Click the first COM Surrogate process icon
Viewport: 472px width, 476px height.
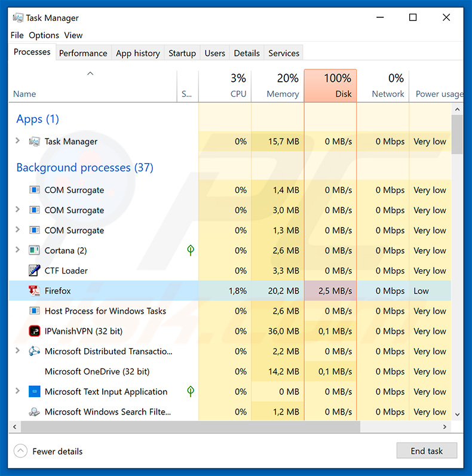(x=34, y=190)
